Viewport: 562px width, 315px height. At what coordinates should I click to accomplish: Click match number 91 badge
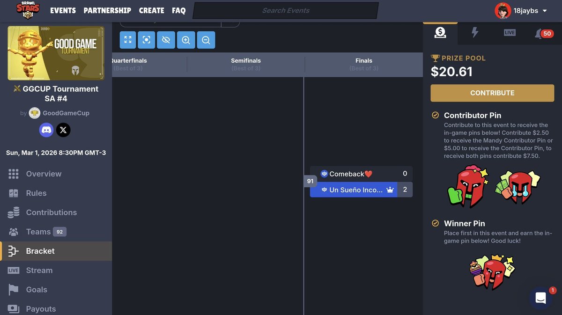(x=310, y=181)
